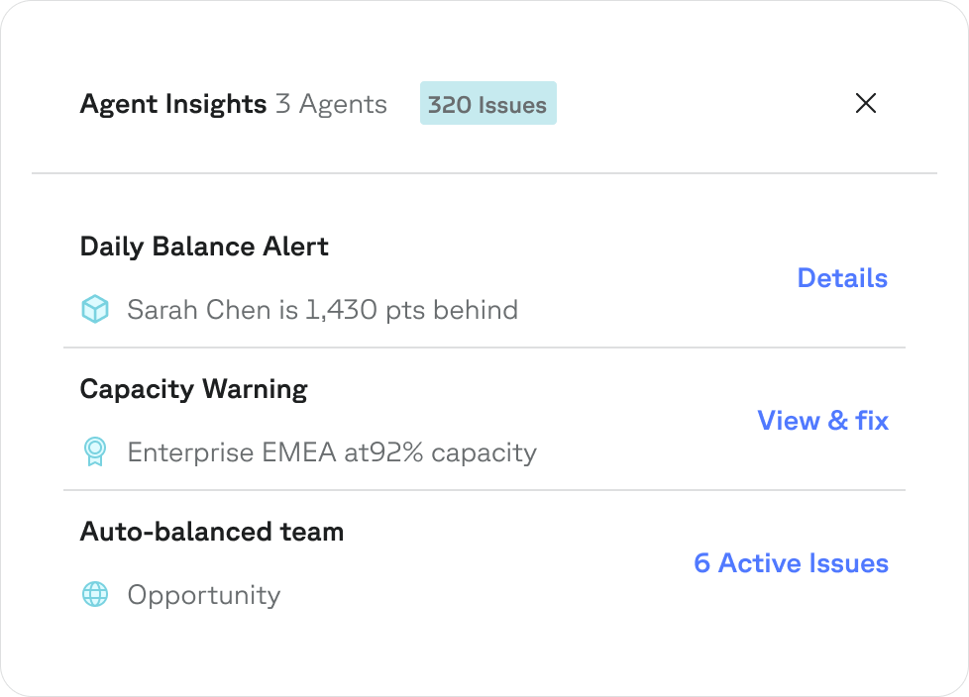Click the divider above Capacity Warning
Image resolution: width=969 pixels, height=697 pixels.
pos(484,348)
